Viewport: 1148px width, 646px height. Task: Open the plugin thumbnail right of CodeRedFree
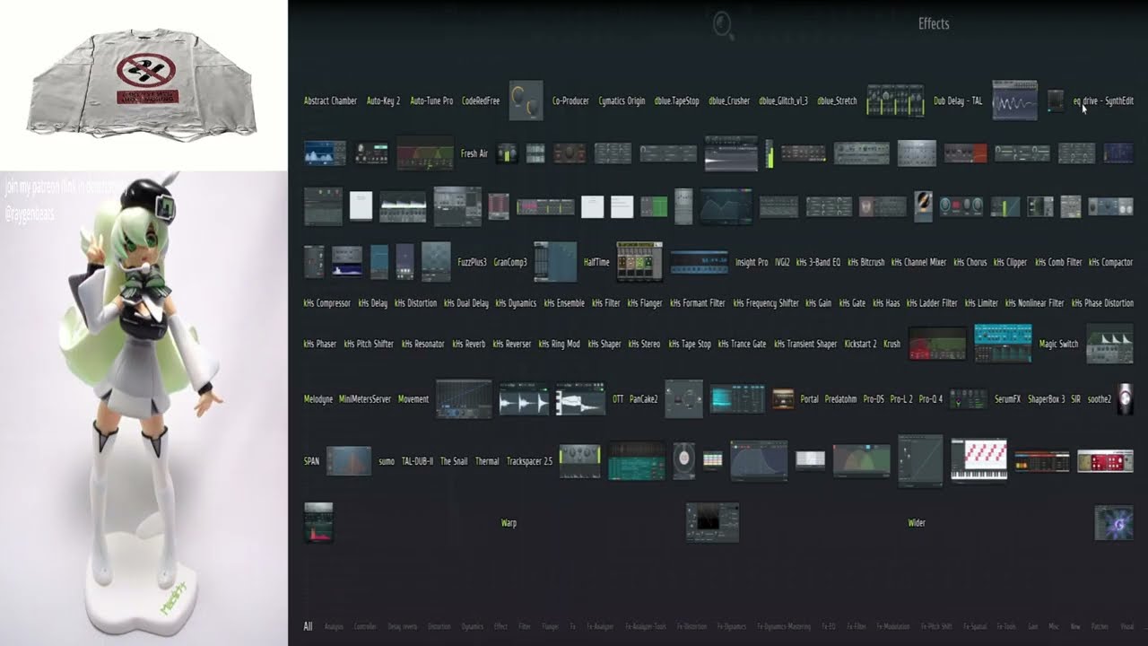coord(526,100)
